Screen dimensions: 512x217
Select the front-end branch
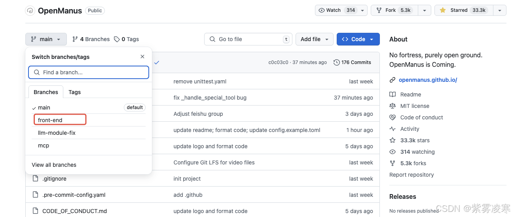[x=89, y=120]
